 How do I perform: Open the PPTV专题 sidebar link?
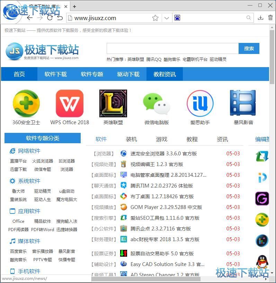[43, 260]
